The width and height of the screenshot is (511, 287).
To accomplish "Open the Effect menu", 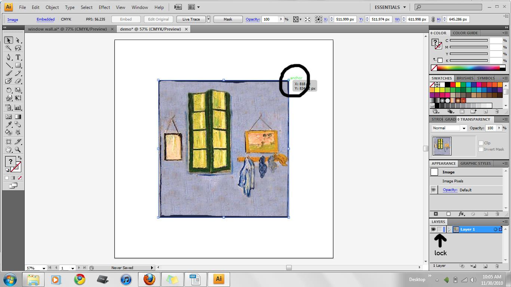I will point(104,7).
